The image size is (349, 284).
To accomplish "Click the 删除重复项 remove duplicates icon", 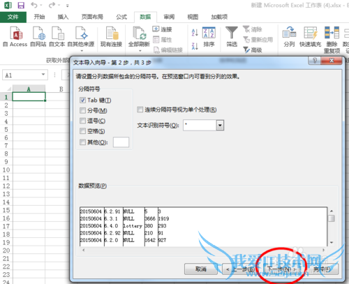I will coord(332,40).
